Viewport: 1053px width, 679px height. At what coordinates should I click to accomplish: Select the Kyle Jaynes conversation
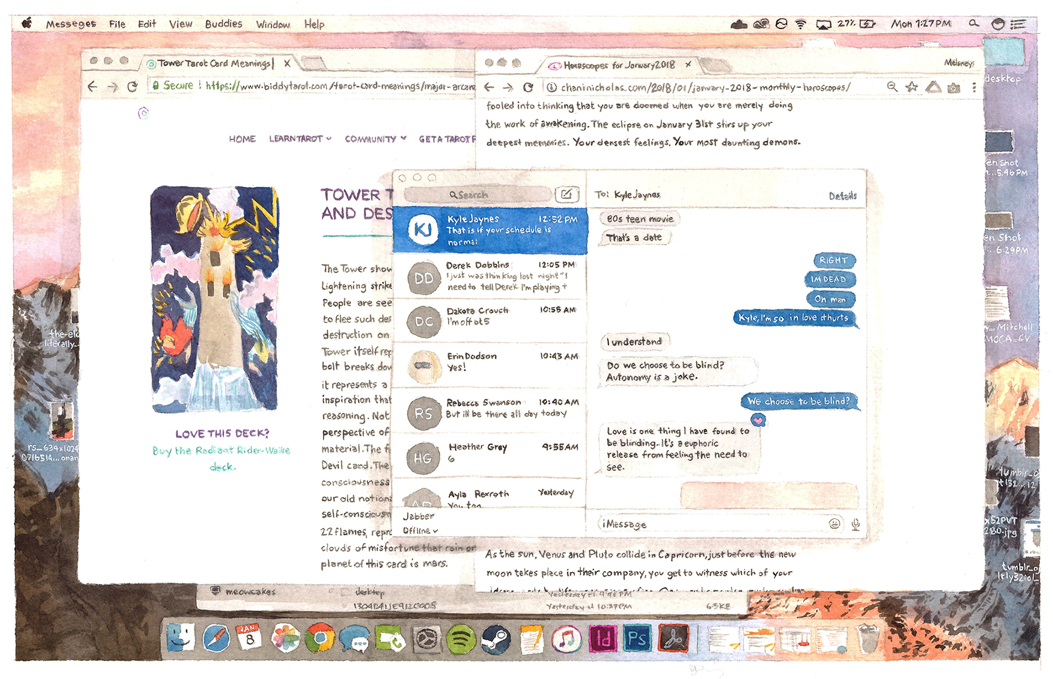click(x=490, y=230)
